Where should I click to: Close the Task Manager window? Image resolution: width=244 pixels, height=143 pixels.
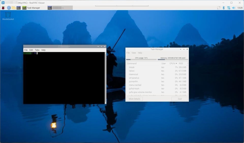tap(187, 49)
